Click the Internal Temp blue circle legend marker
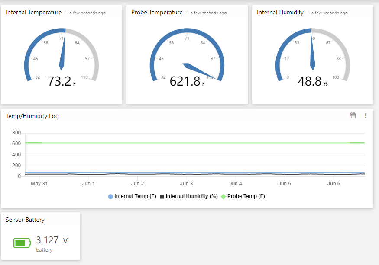This screenshot has width=379, height=265. (x=110, y=196)
